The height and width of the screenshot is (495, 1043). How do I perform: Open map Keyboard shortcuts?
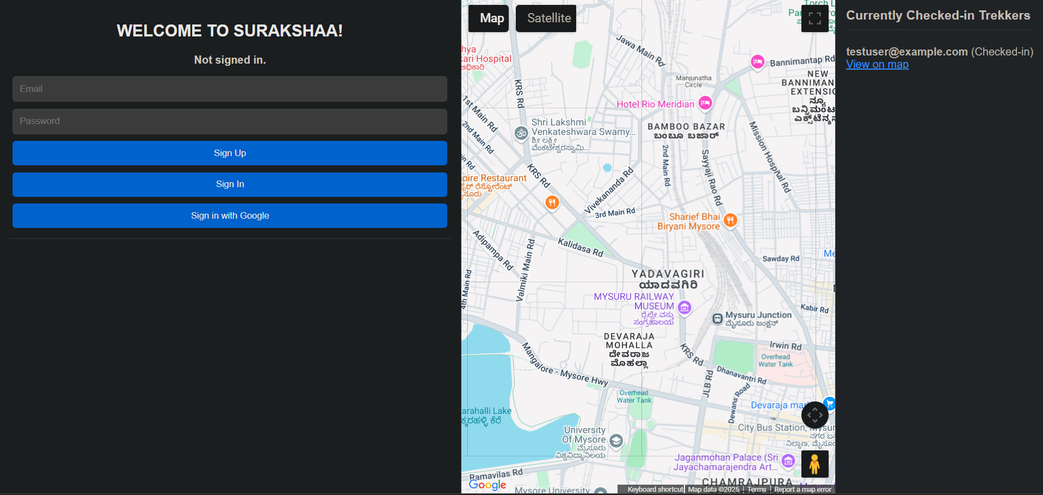pos(655,490)
